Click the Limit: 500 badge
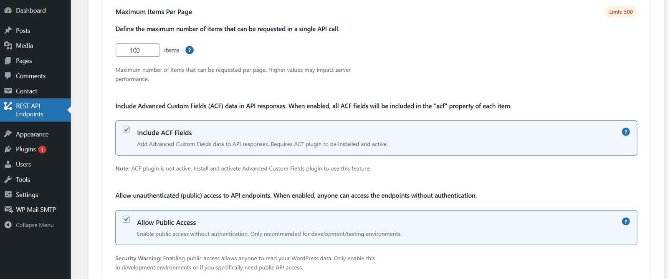Viewport: 668px width, 279px height. point(621,12)
